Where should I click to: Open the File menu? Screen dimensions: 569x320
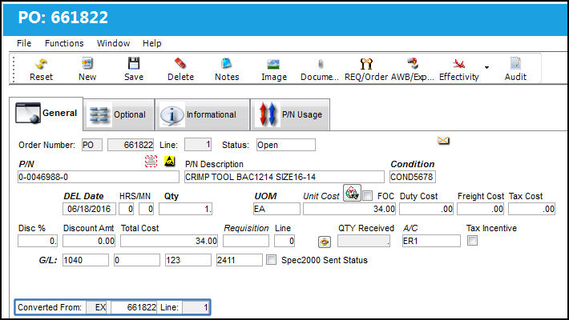[x=24, y=43]
